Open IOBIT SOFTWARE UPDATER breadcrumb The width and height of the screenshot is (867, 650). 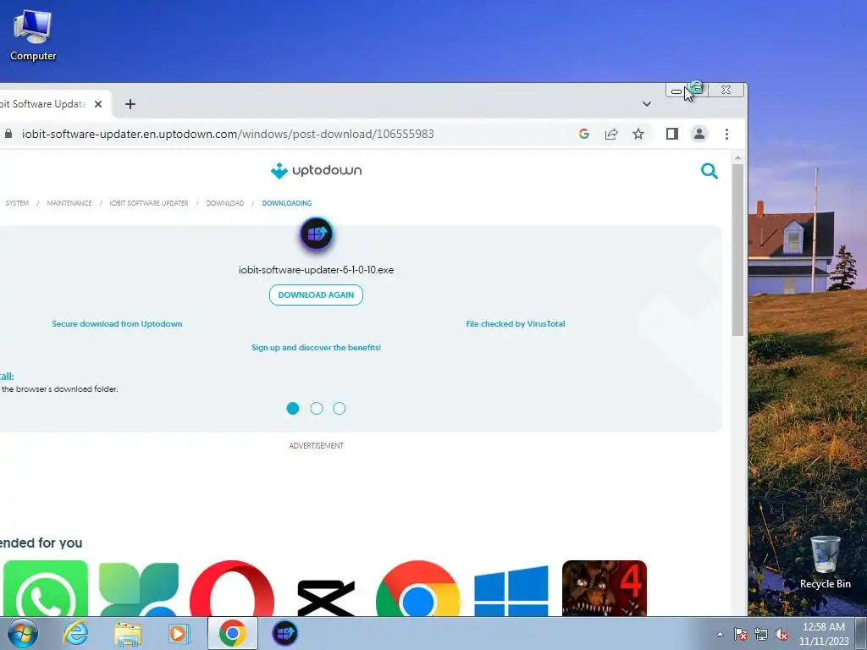tap(149, 203)
